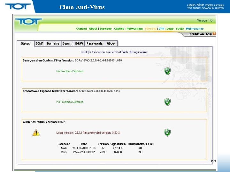Image resolution: width=230 pixels, height=172 pixels.
Task: Switch to the Passwords tab
Action: coord(95,43)
